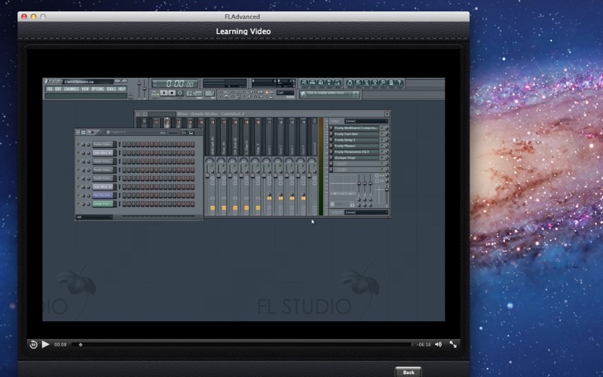This screenshot has height=377, width=603.
Task: Open the Fruity Phaser slot arrow
Action: point(331,146)
